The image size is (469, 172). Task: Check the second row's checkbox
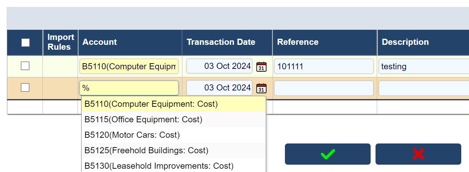pos(25,87)
